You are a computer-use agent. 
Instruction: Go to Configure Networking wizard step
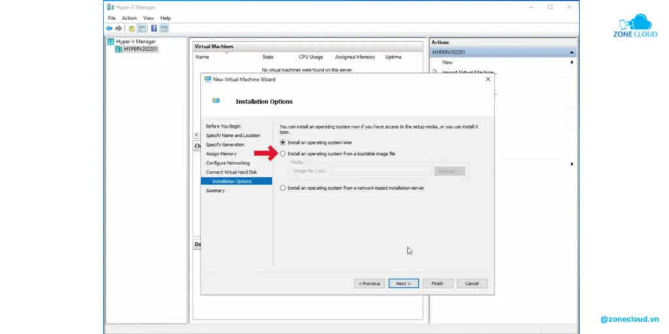[228, 163]
